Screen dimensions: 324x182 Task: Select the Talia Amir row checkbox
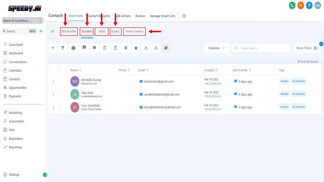pyautogui.click(x=59, y=94)
